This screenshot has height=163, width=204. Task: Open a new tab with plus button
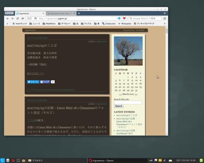point(79,13)
